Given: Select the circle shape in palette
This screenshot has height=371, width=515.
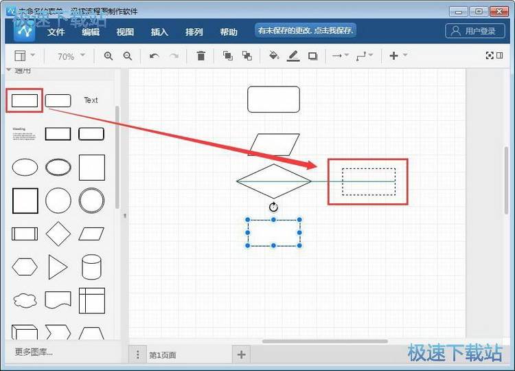Looking at the screenshot, I should (58, 201).
